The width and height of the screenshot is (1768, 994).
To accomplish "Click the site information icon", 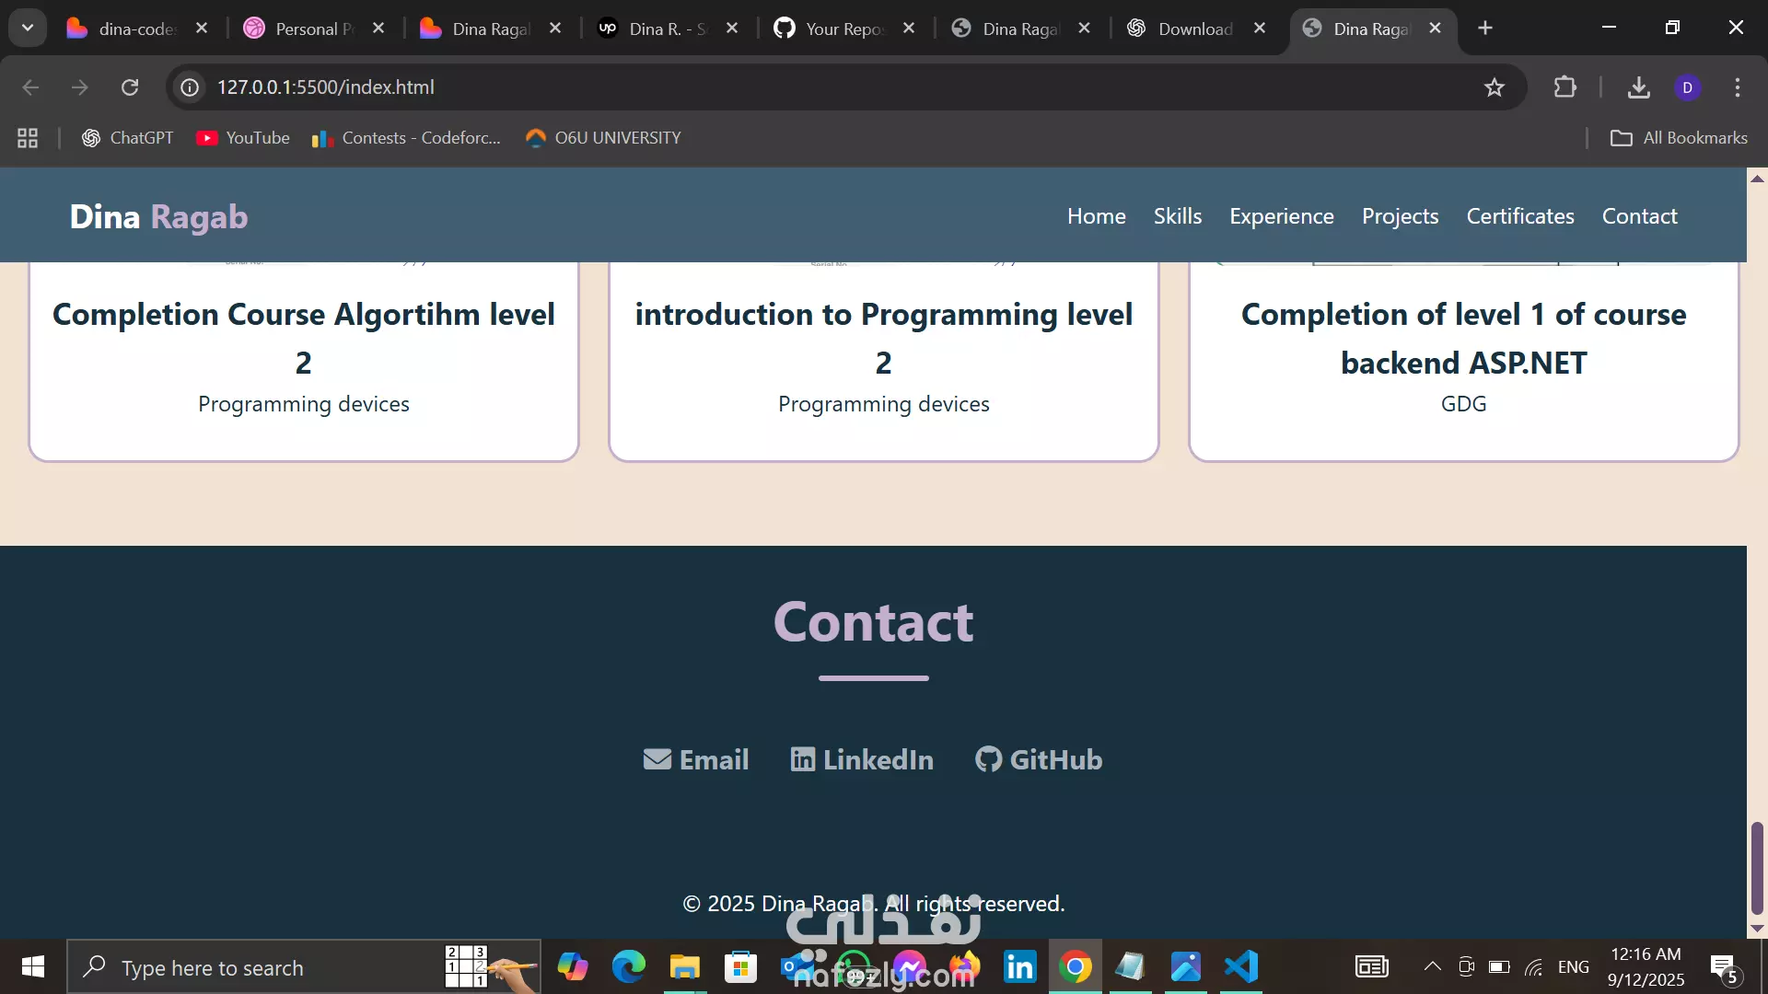I will click(190, 87).
